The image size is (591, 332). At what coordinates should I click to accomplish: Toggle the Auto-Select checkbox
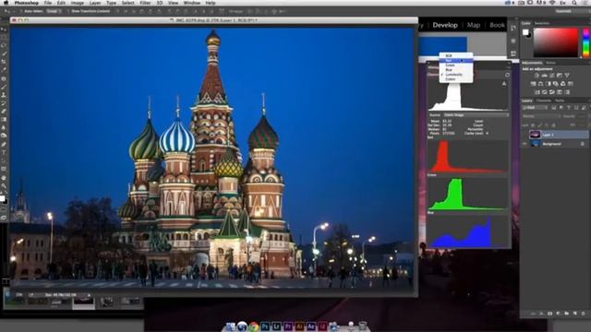pyautogui.click(x=22, y=11)
